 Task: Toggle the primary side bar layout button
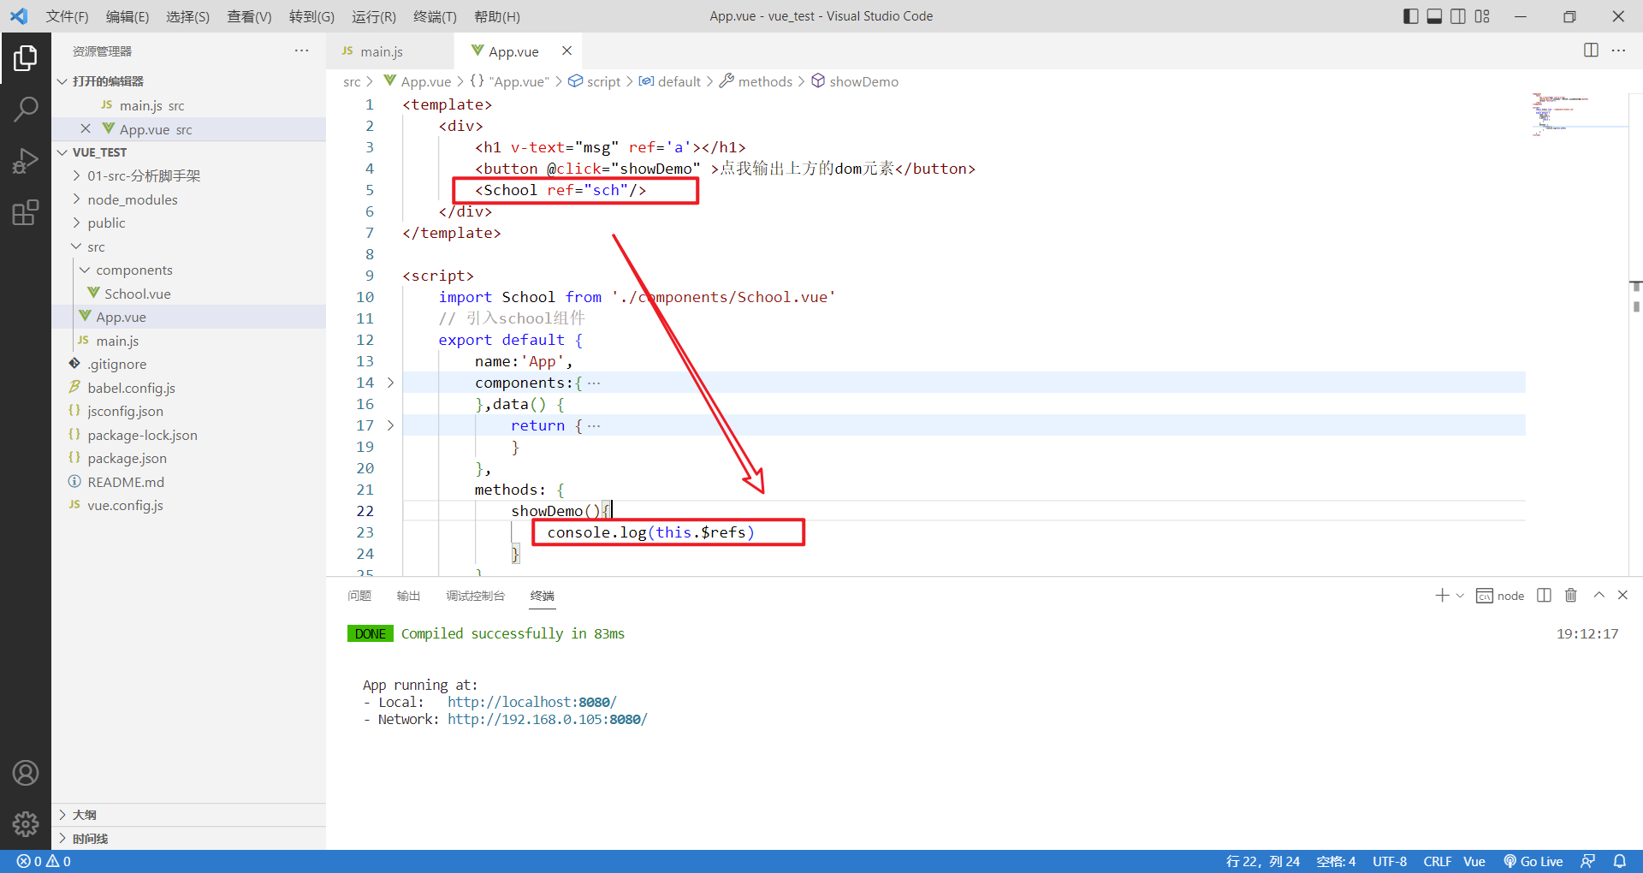tap(1411, 16)
